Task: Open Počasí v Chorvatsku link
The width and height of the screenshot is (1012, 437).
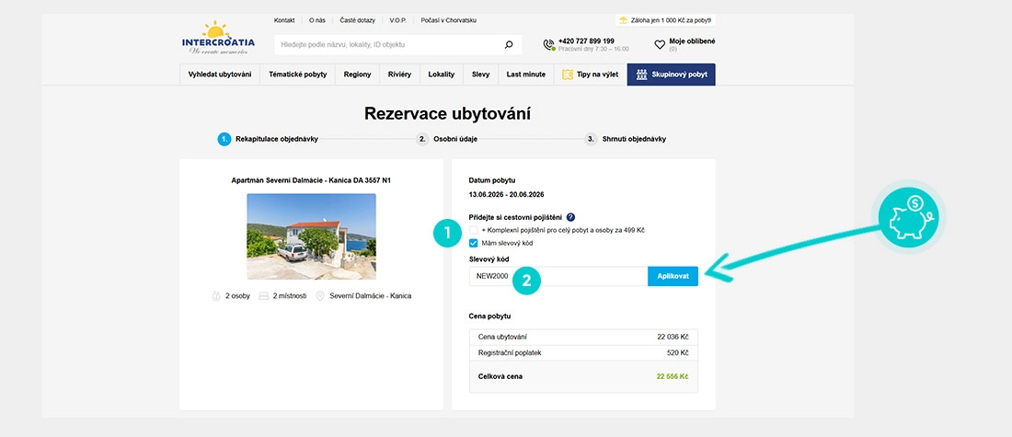Action: pos(449,20)
